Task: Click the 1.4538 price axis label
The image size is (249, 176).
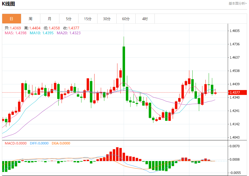Action: pos(235,71)
